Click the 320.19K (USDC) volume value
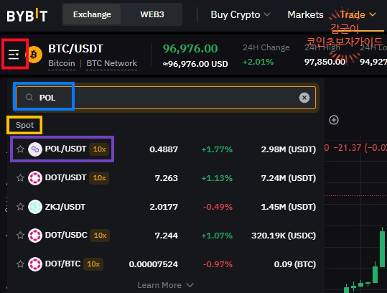 (x=284, y=236)
